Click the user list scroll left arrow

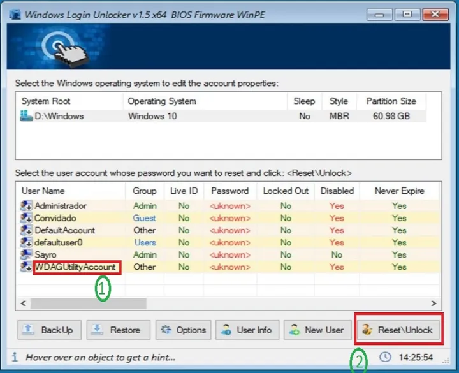[x=24, y=304]
